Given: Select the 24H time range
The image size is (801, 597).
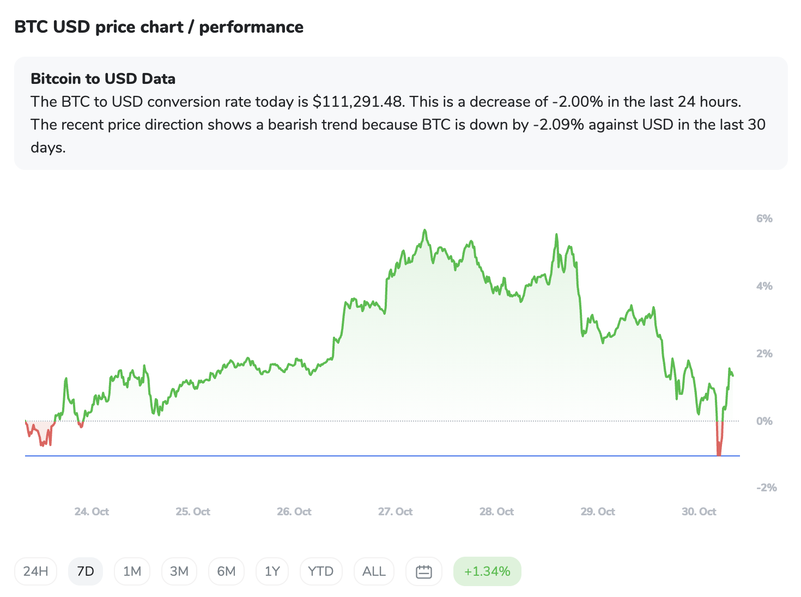Looking at the screenshot, I should pos(35,571).
